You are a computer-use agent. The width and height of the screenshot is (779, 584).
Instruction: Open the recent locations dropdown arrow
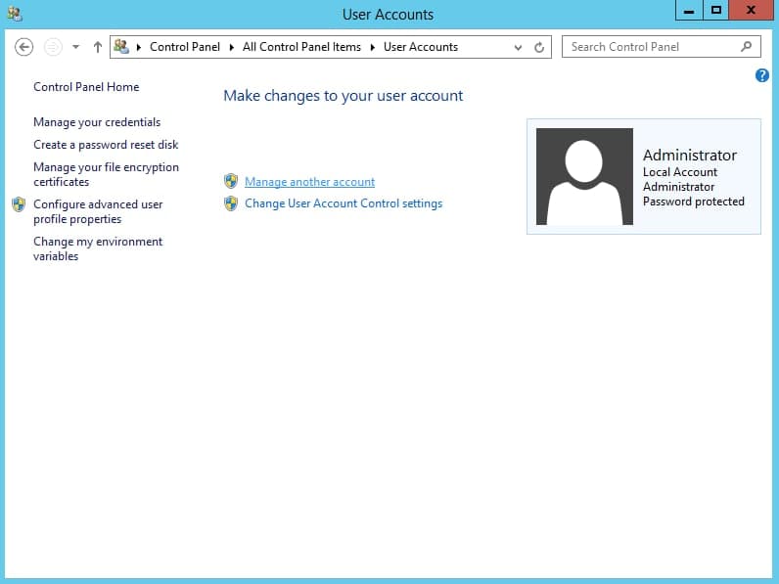tap(75, 47)
